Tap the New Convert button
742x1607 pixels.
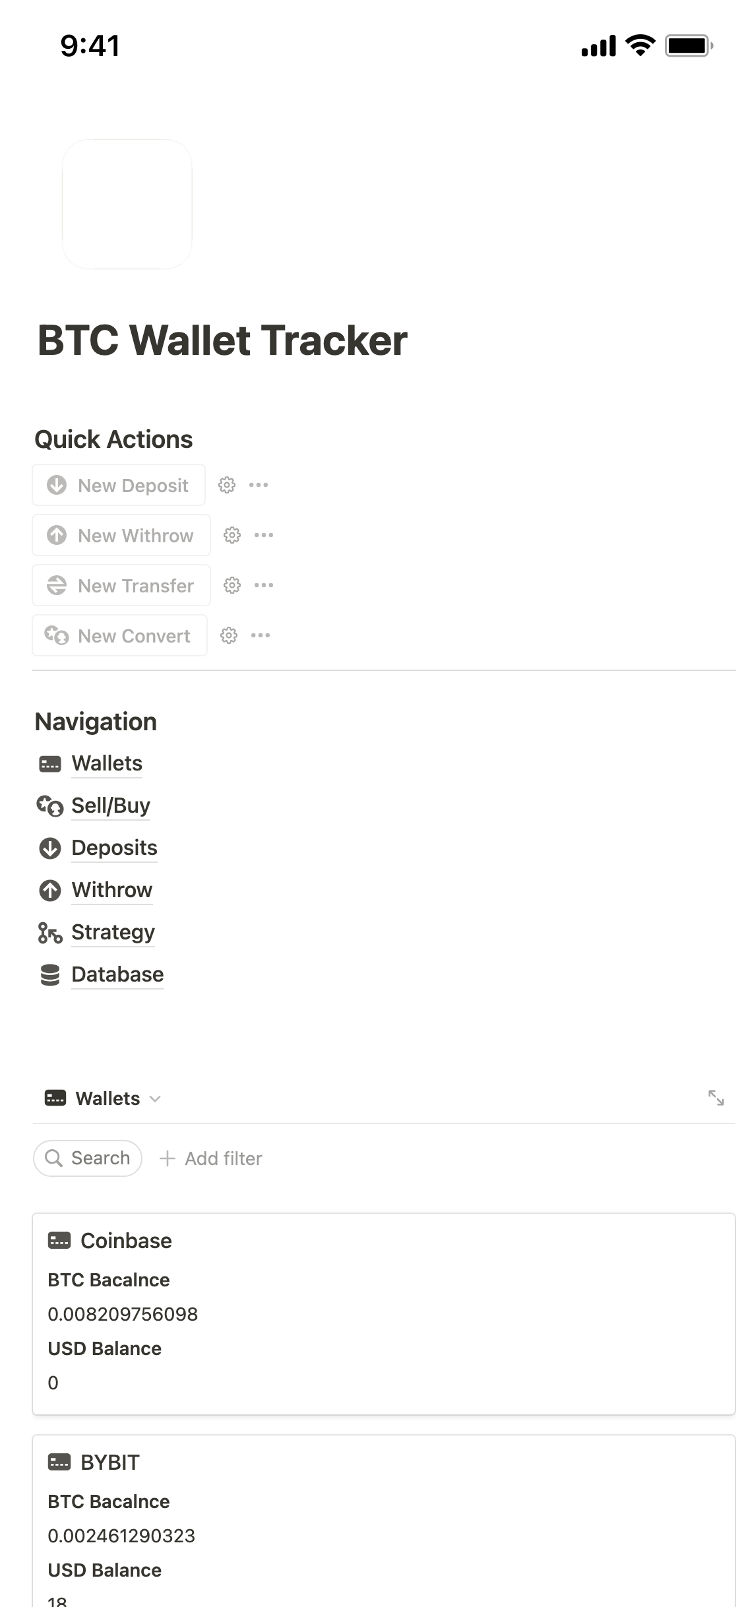(x=119, y=635)
